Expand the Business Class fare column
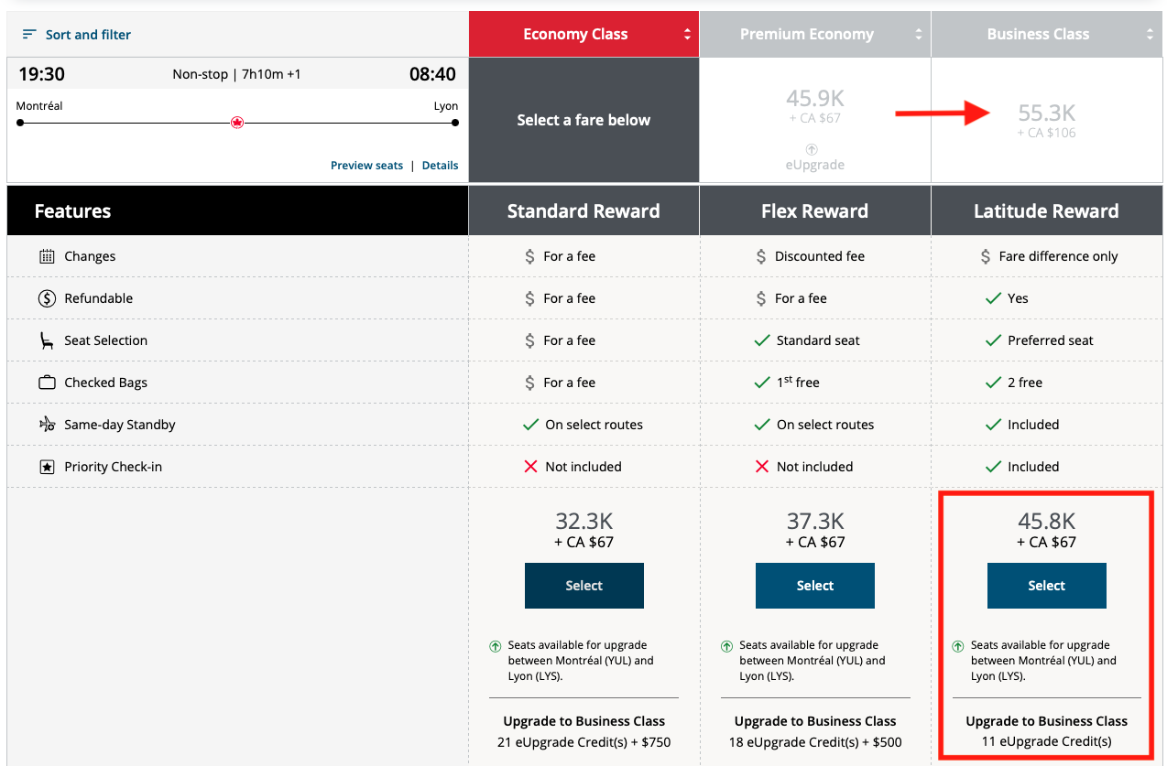The width and height of the screenshot is (1167, 766). [1150, 34]
